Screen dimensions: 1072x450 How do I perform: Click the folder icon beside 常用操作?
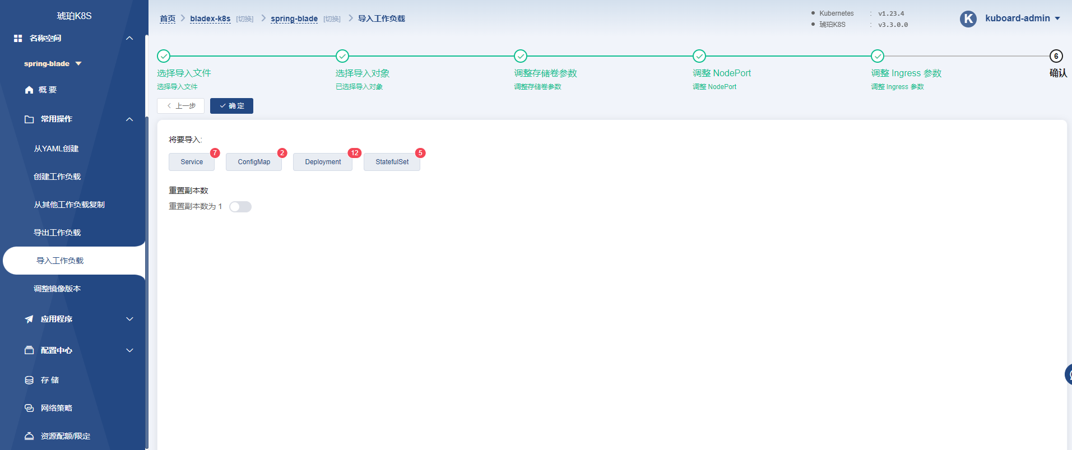coord(29,119)
